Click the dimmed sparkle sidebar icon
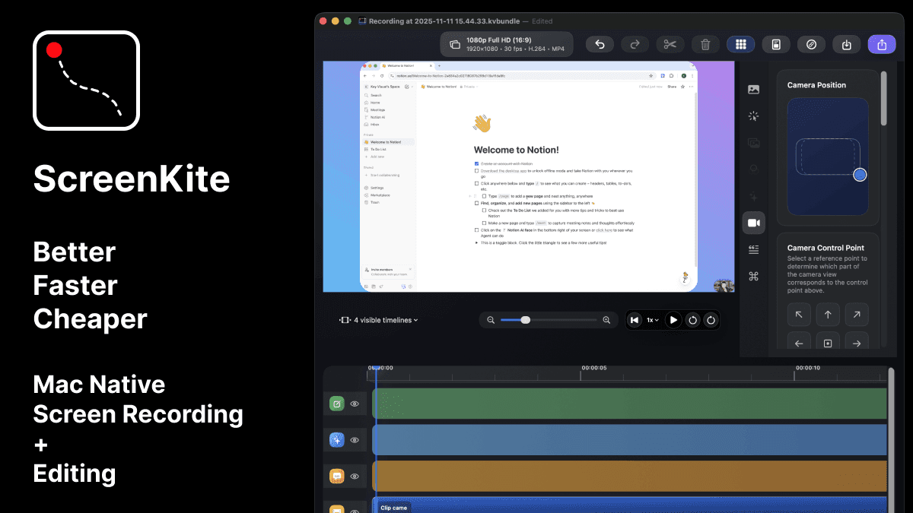 point(753,195)
